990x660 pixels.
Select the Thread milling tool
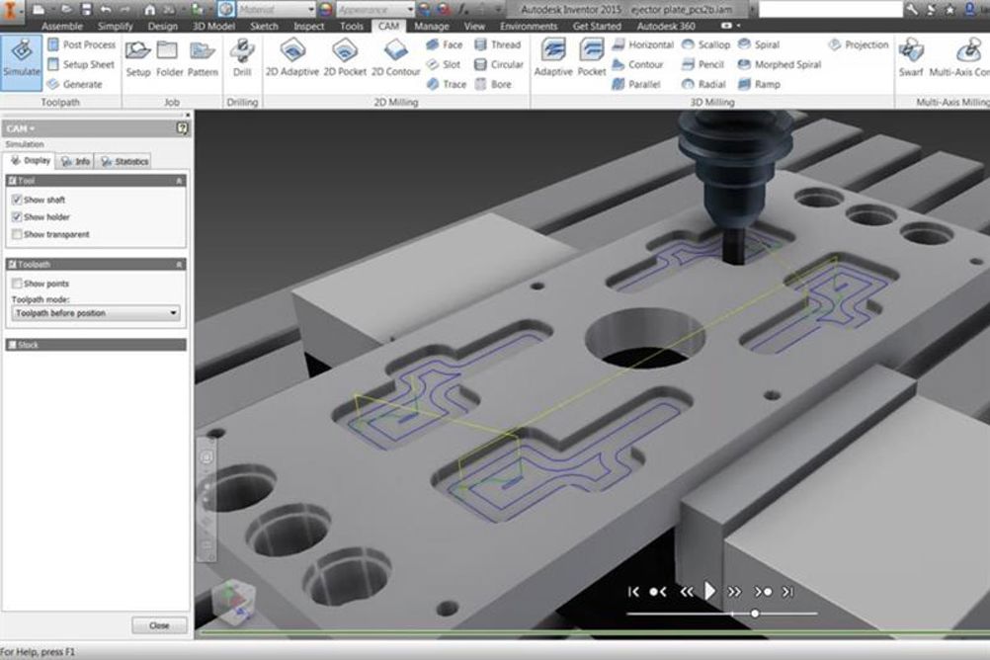[498, 44]
